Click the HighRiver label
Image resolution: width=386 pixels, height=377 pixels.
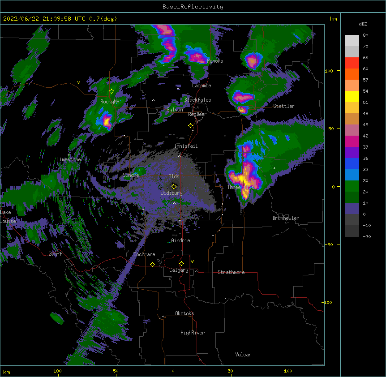point(193,333)
